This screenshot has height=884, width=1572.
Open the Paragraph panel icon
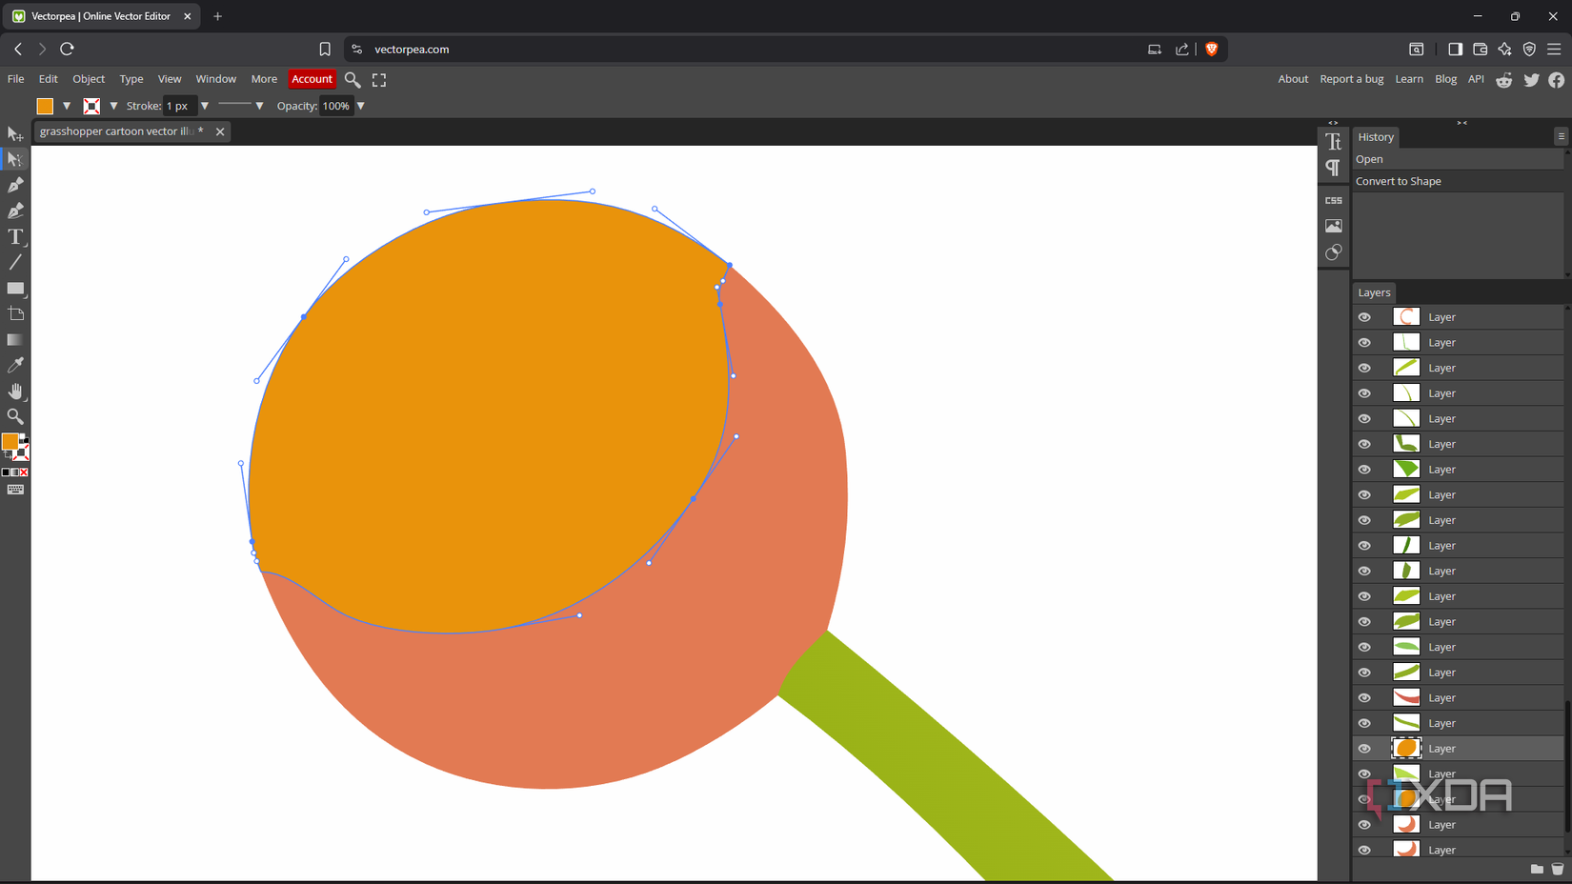(x=1333, y=169)
